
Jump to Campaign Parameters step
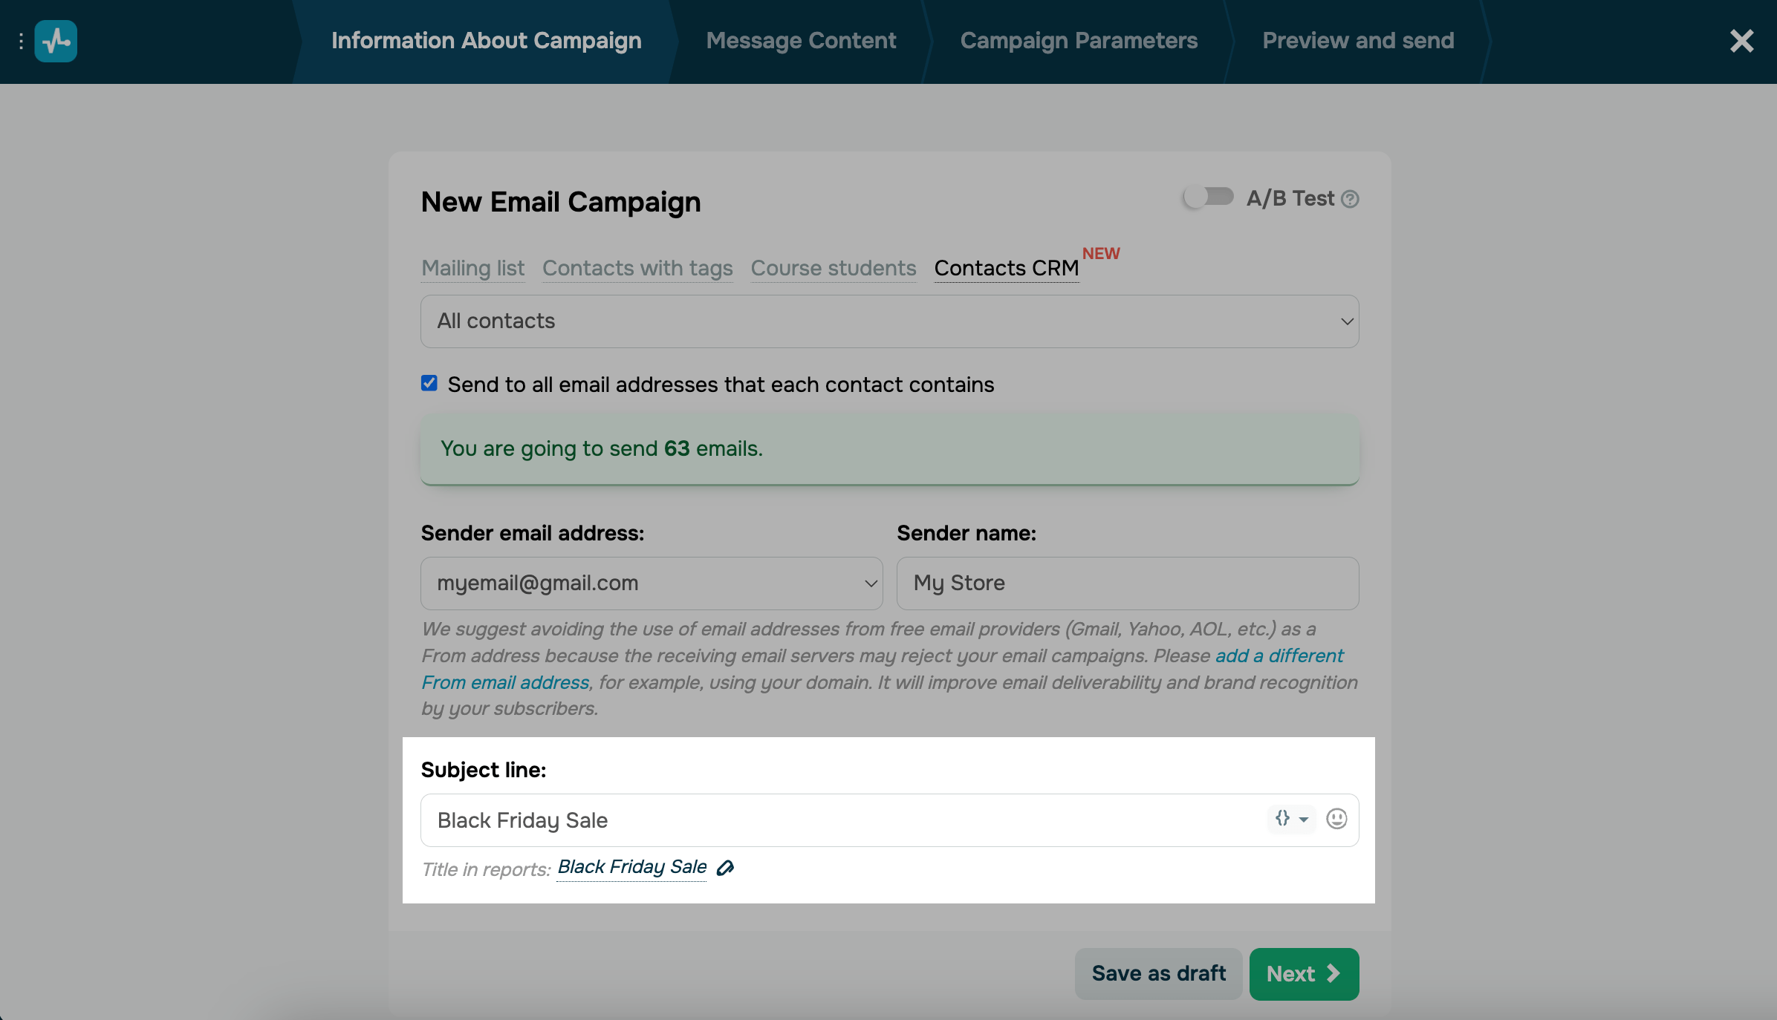pos(1079,41)
